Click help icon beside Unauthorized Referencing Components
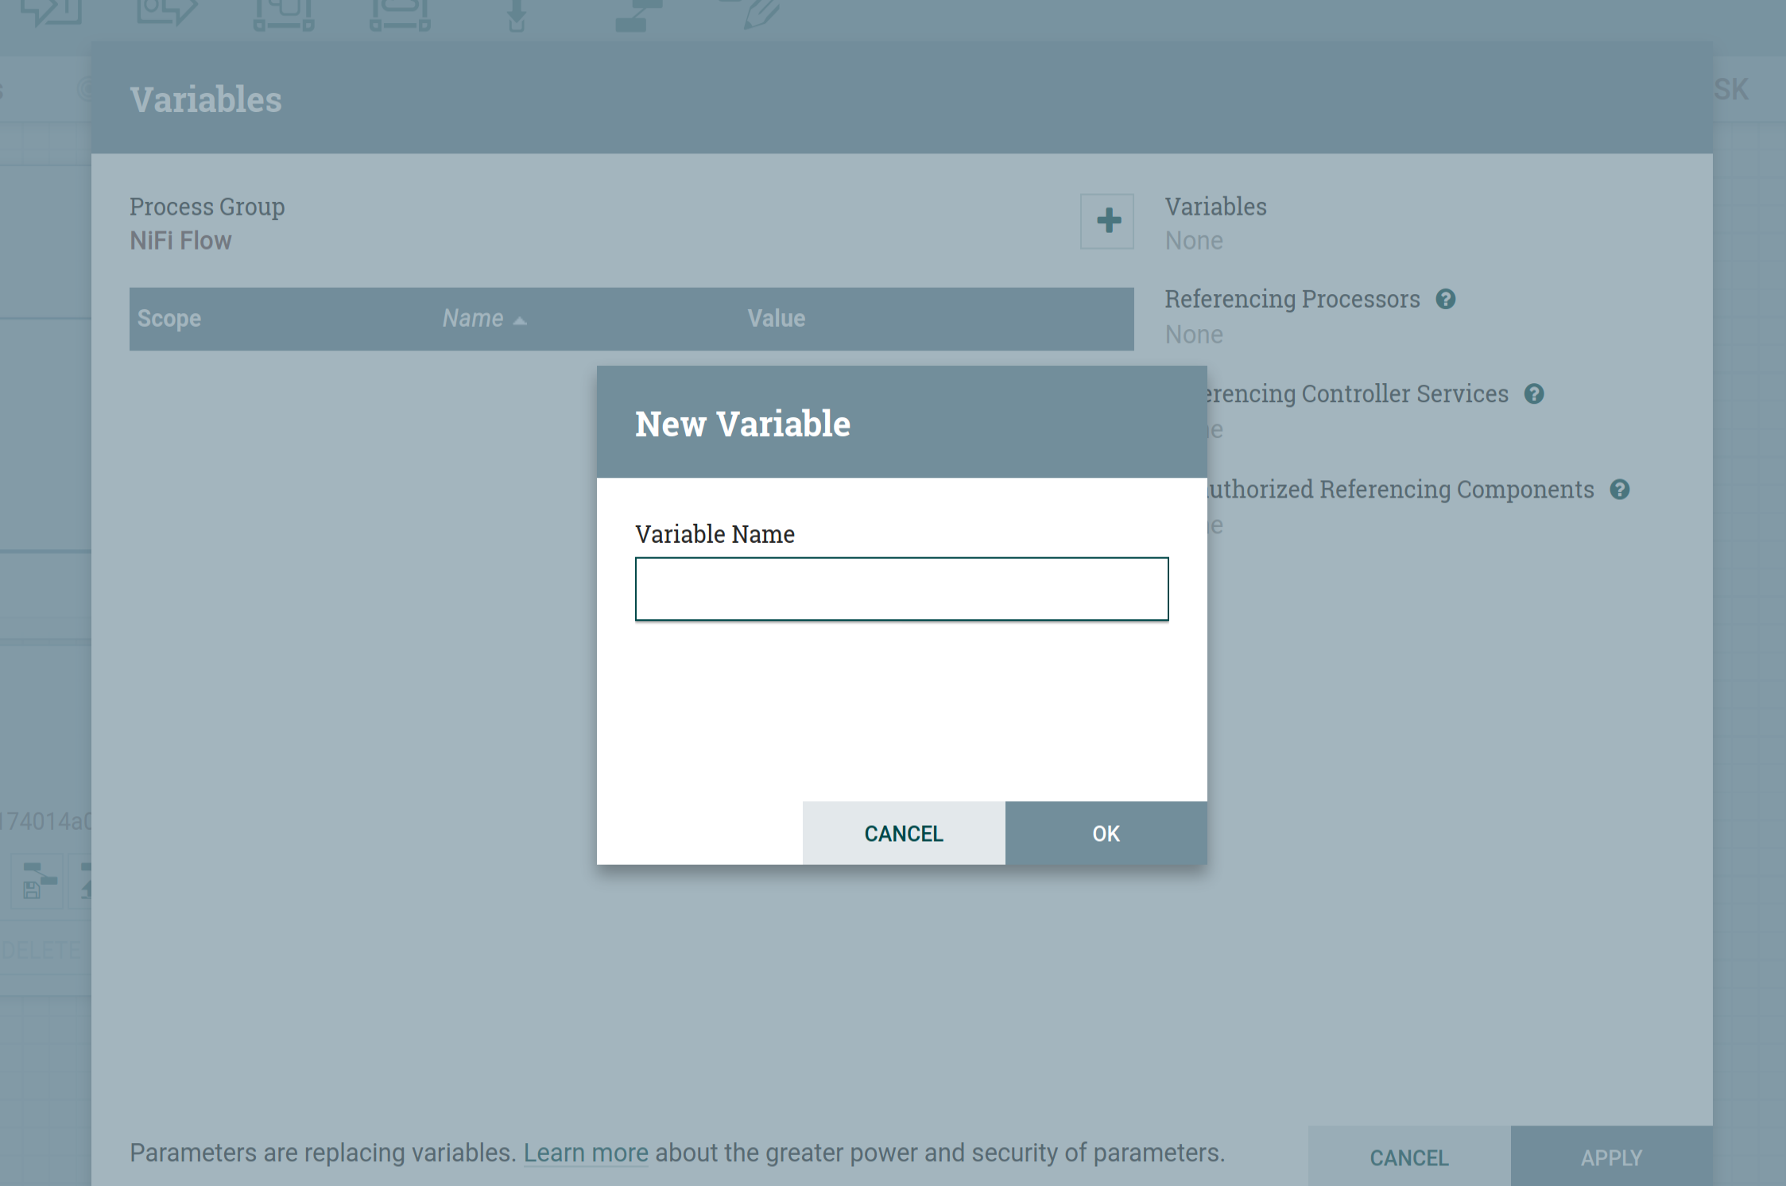 coord(1619,489)
